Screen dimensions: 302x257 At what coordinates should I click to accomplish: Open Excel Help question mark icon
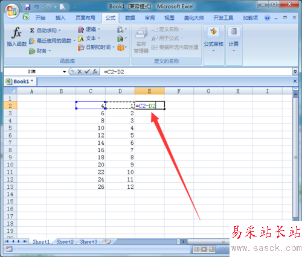coord(267,18)
